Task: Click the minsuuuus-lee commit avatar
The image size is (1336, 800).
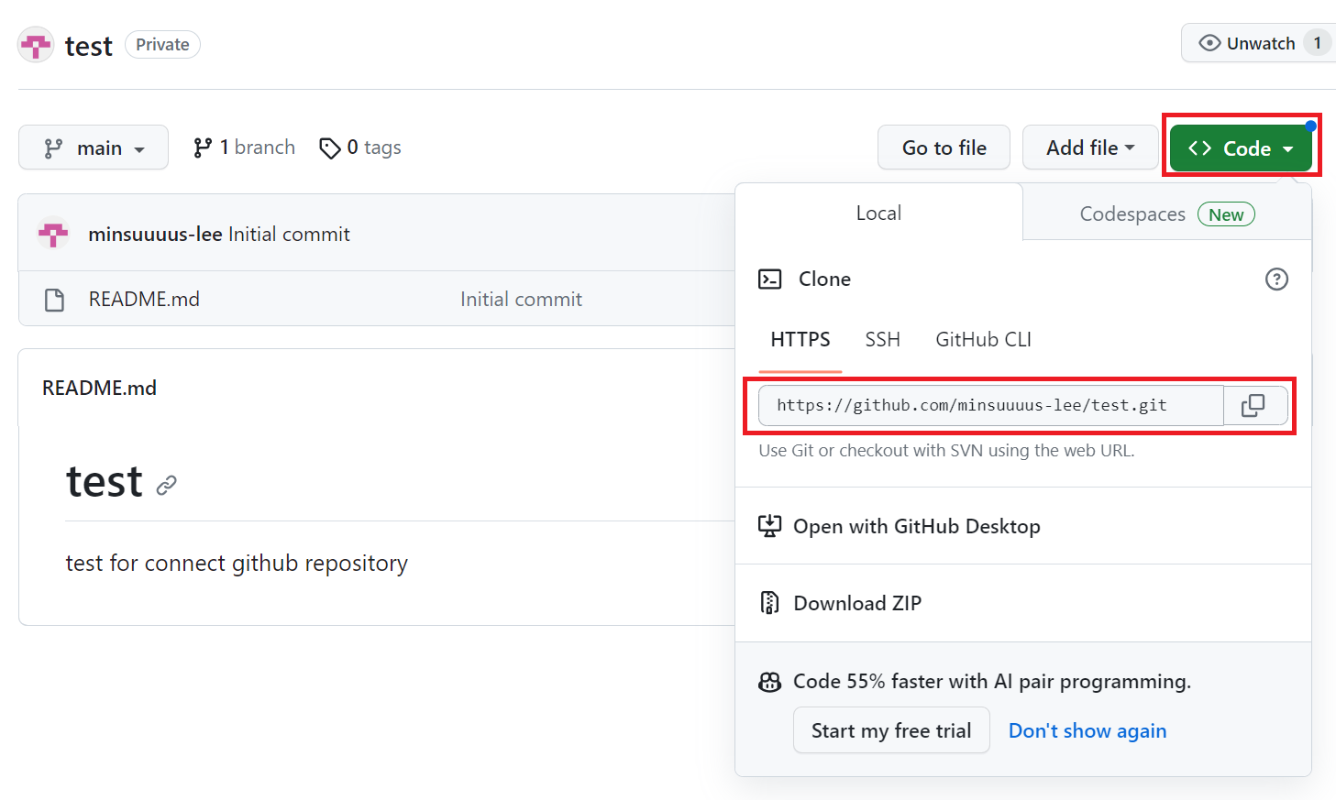Action: pos(53,234)
